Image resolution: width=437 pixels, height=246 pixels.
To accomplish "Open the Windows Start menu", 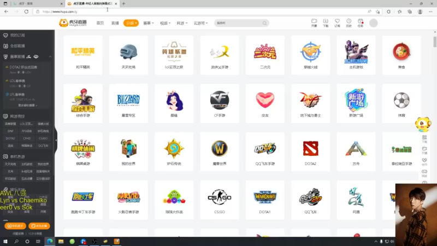I will (x=5, y=242).
